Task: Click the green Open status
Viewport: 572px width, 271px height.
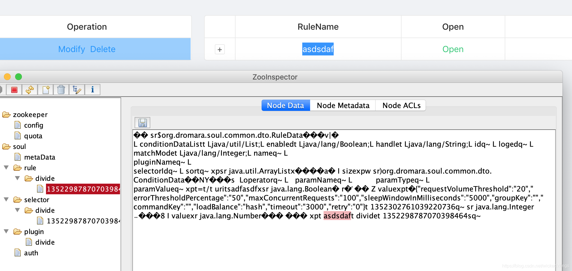Action: [x=453, y=49]
